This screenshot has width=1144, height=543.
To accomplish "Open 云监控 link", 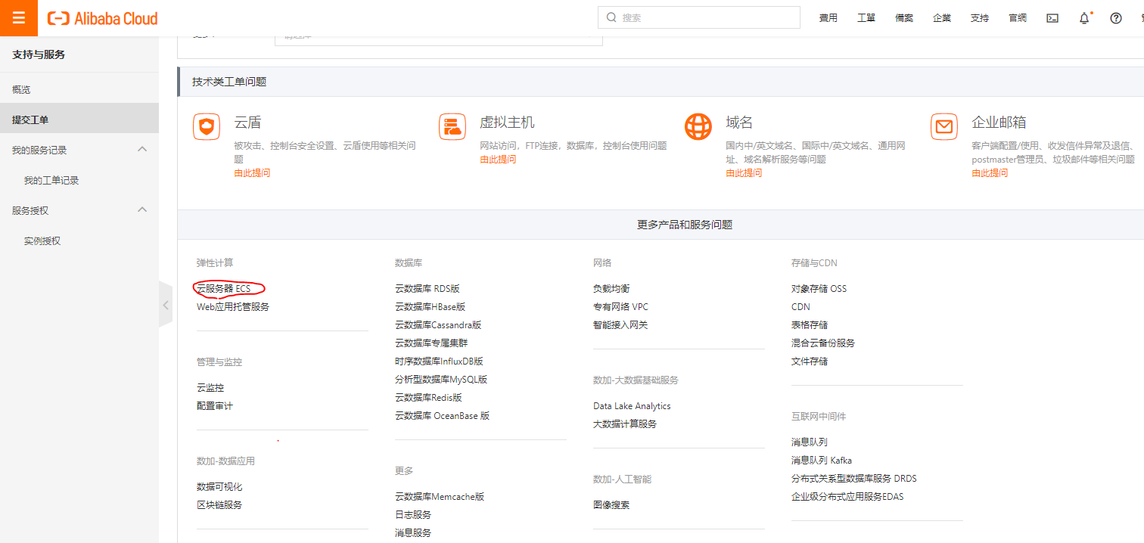I will (210, 388).
